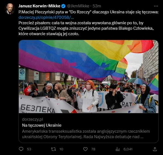This screenshot has height=155, width=163.
Task: Open the @JkmMikke handle
Action: pyautogui.click(x=78, y=6)
